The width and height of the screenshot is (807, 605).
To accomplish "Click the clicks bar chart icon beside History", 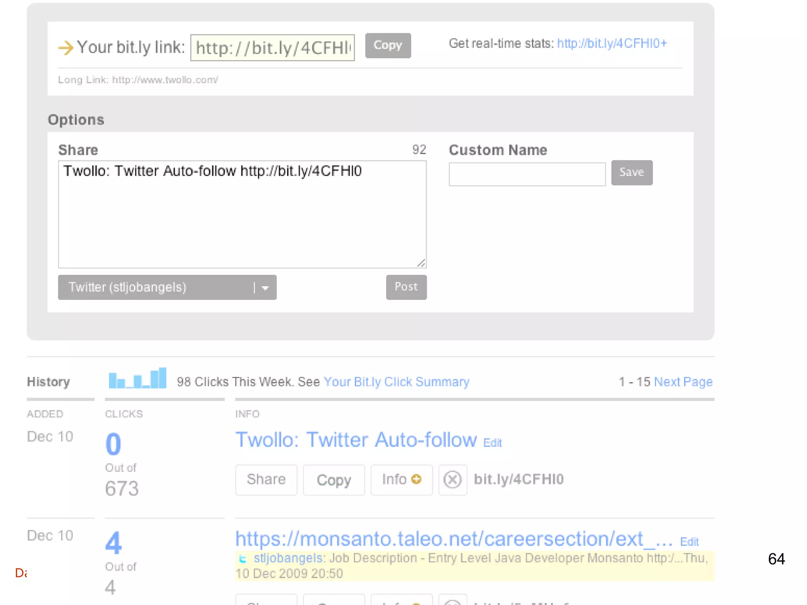I will point(137,379).
